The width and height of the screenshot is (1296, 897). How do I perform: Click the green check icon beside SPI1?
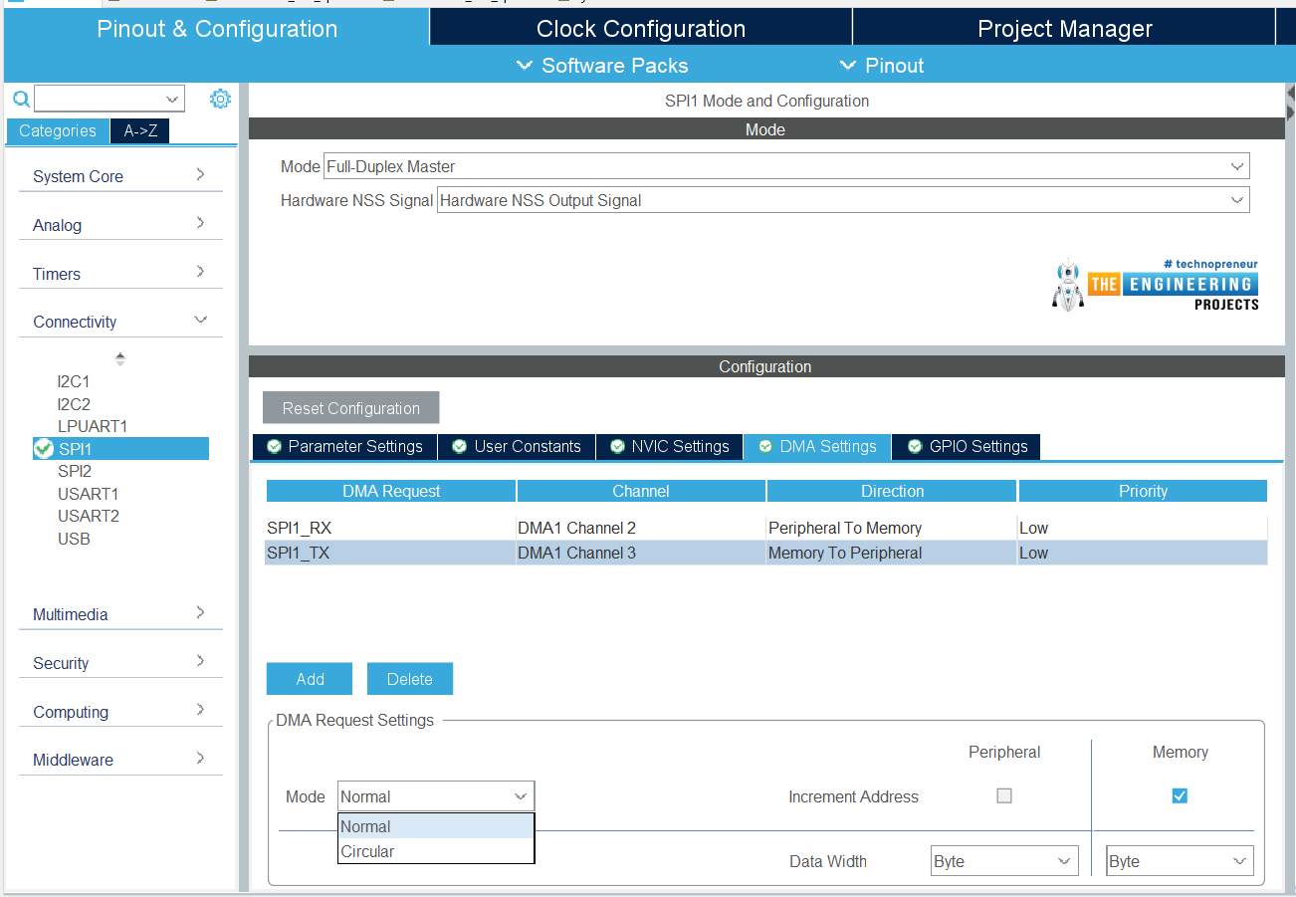coord(43,449)
